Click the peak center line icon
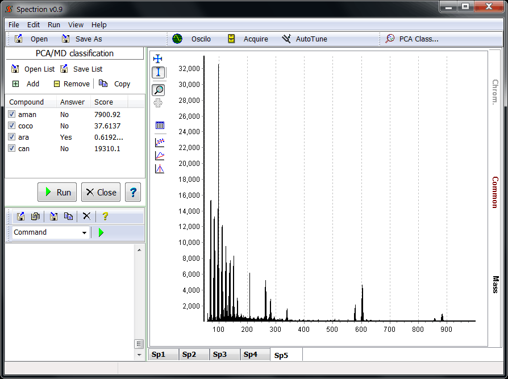 click(160, 169)
